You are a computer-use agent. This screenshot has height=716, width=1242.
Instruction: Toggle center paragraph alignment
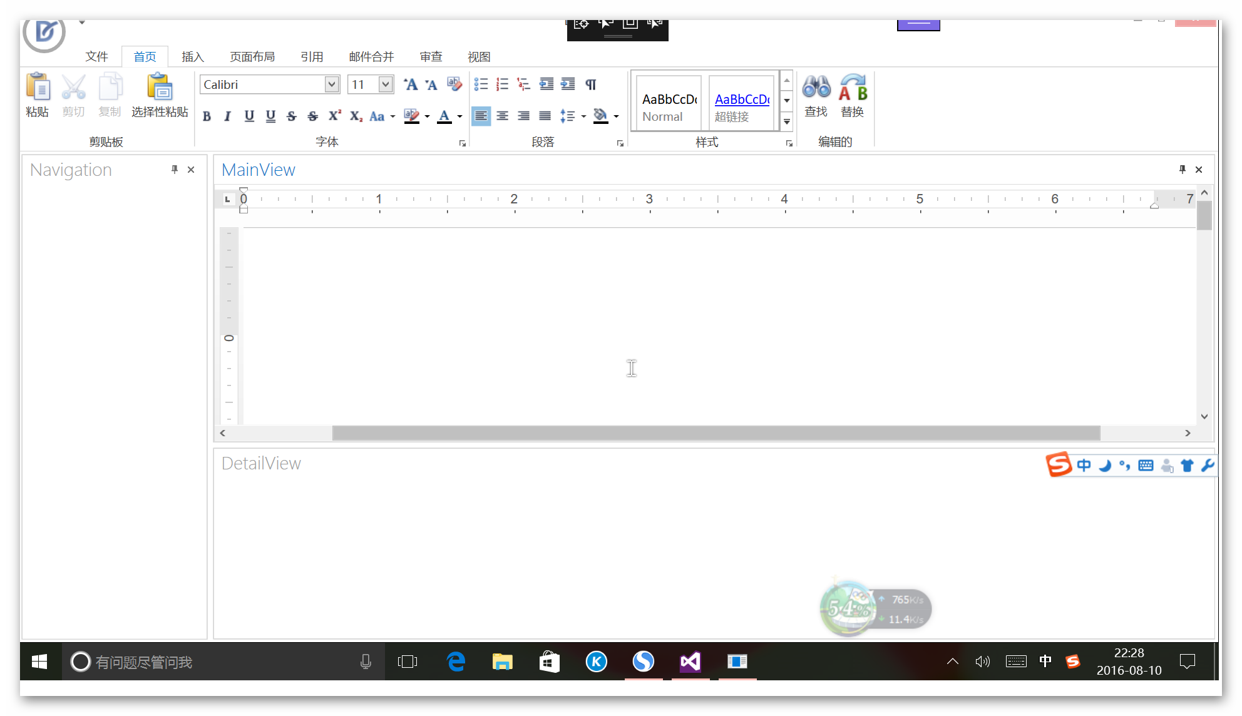[x=502, y=116]
